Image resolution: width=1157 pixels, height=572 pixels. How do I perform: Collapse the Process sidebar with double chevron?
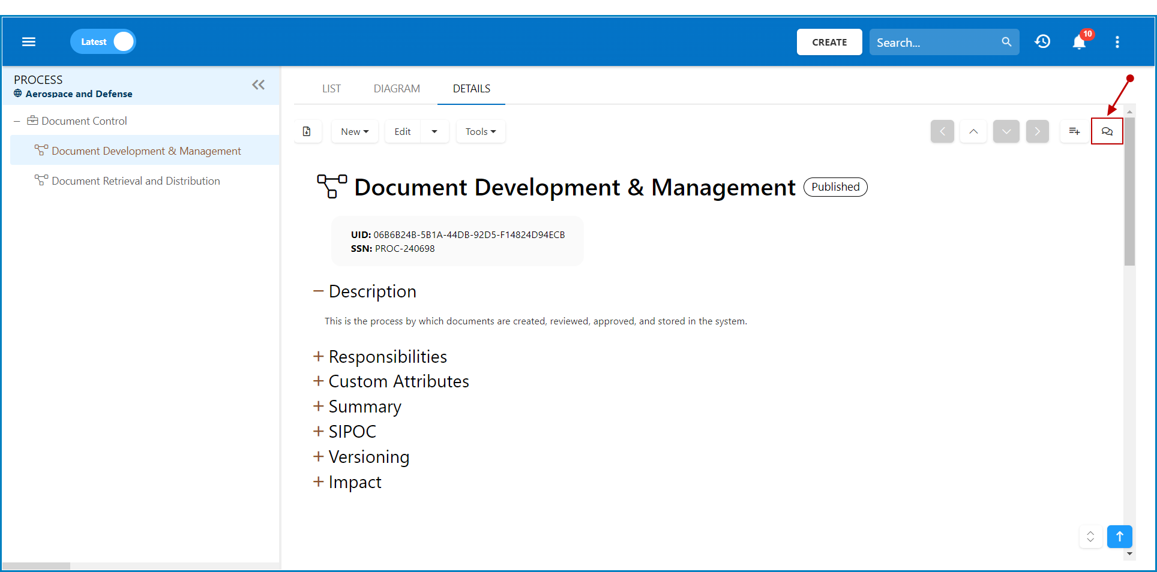pos(259,85)
